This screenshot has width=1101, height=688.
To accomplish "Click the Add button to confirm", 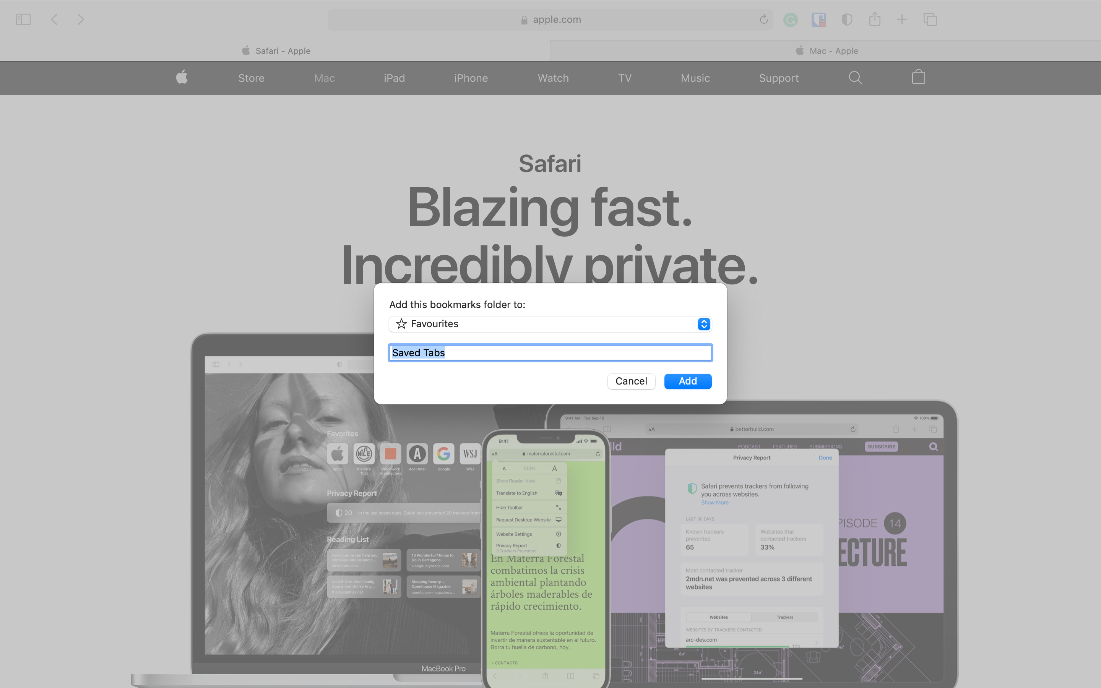I will pos(687,381).
